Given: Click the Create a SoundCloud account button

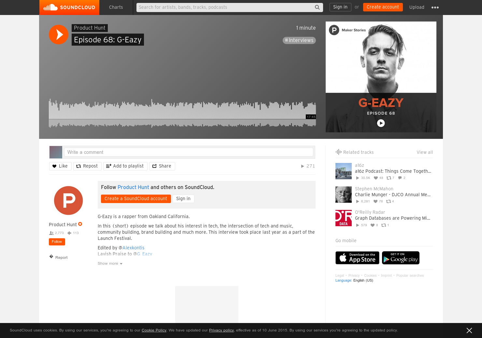Looking at the screenshot, I should point(136,199).
